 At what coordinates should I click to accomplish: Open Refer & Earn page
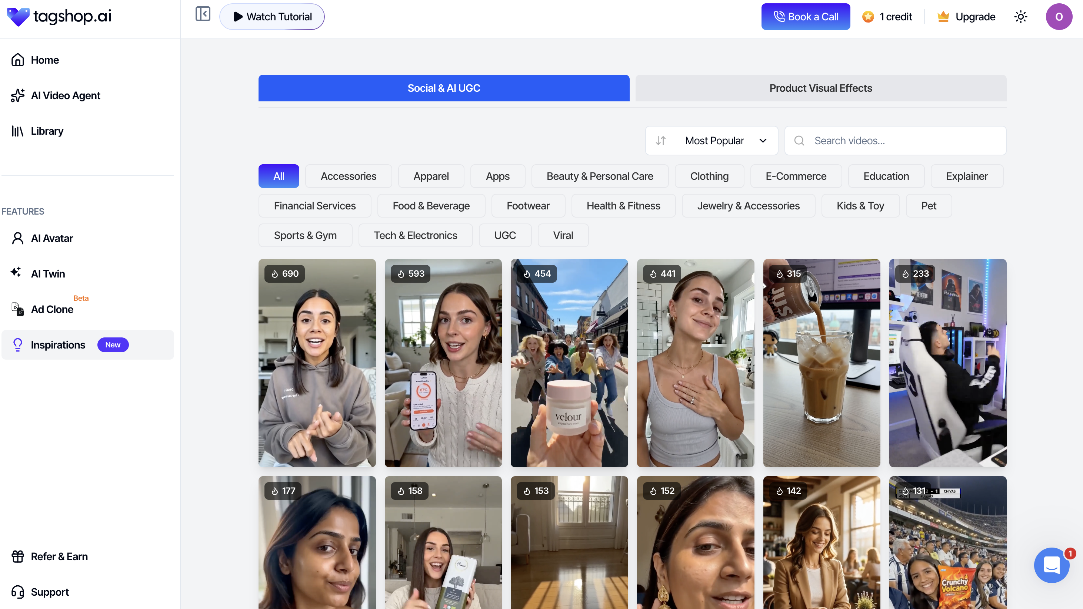[x=87, y=556]
